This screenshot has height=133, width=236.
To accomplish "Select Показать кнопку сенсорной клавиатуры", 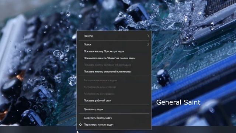I will point(114,71).
